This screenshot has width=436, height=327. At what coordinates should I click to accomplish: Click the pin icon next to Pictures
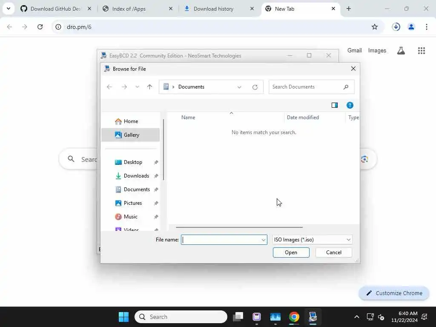click(156, 203)
